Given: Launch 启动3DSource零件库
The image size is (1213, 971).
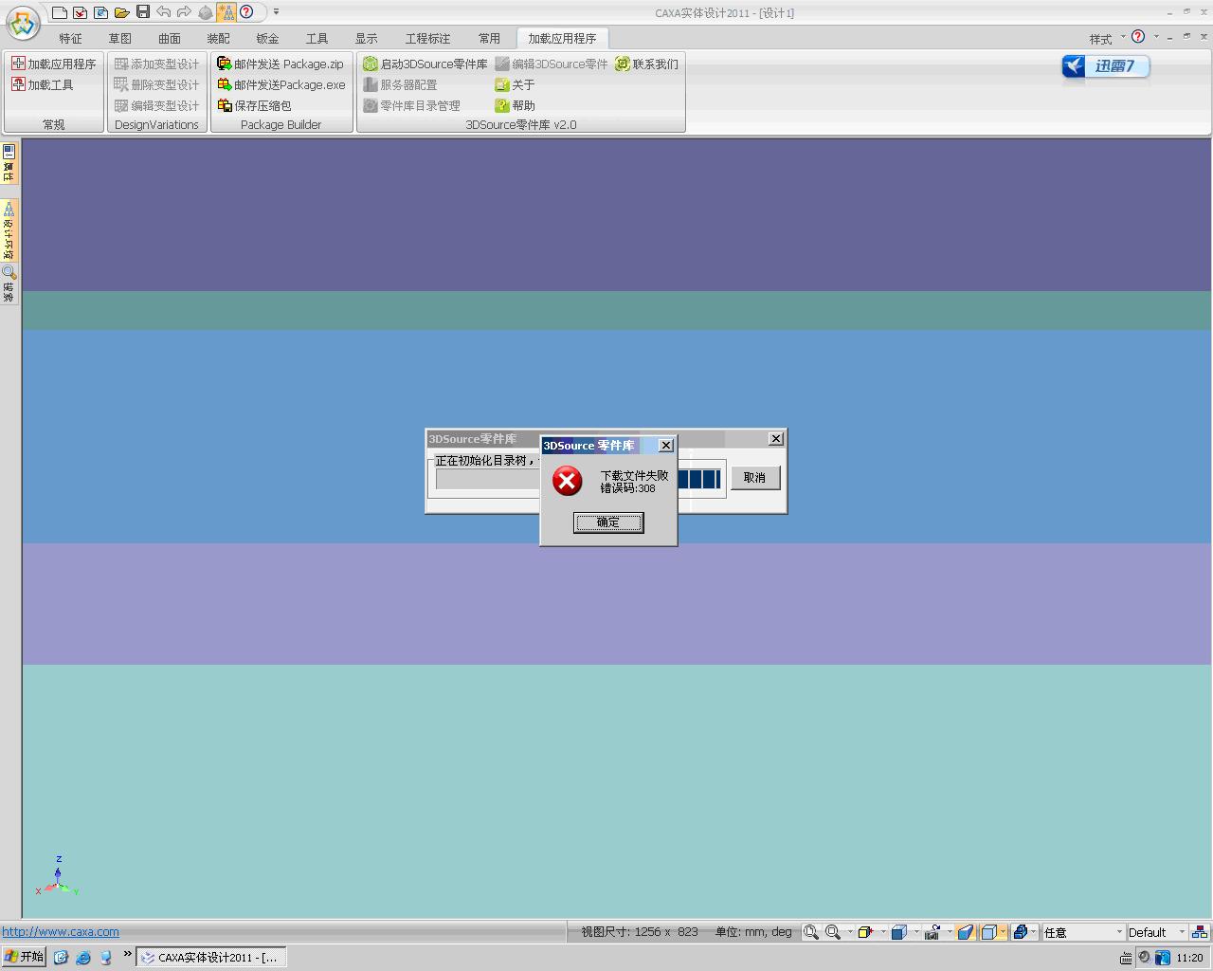Looking at the screenshot, I should [425, 64].
